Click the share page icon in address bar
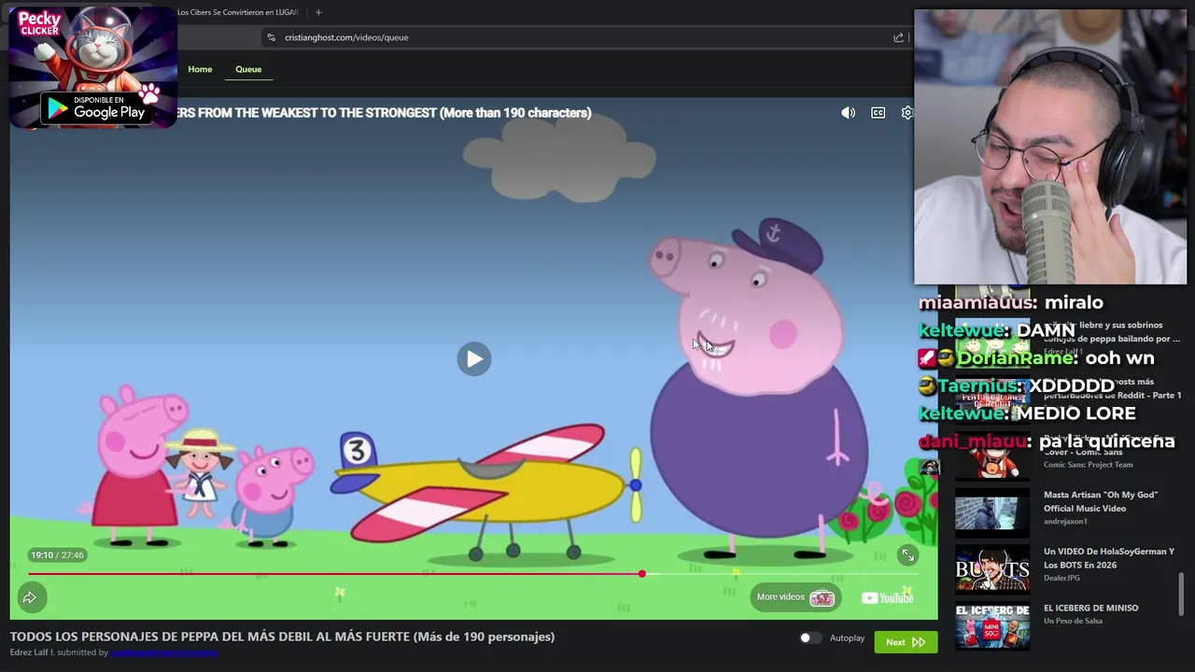This screenshot has height=672, width=1195. 898,37
